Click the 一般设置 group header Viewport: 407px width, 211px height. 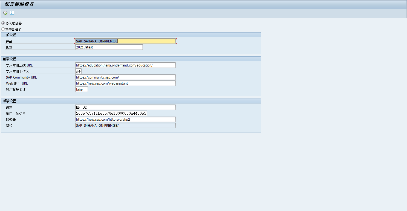point(131,35)
